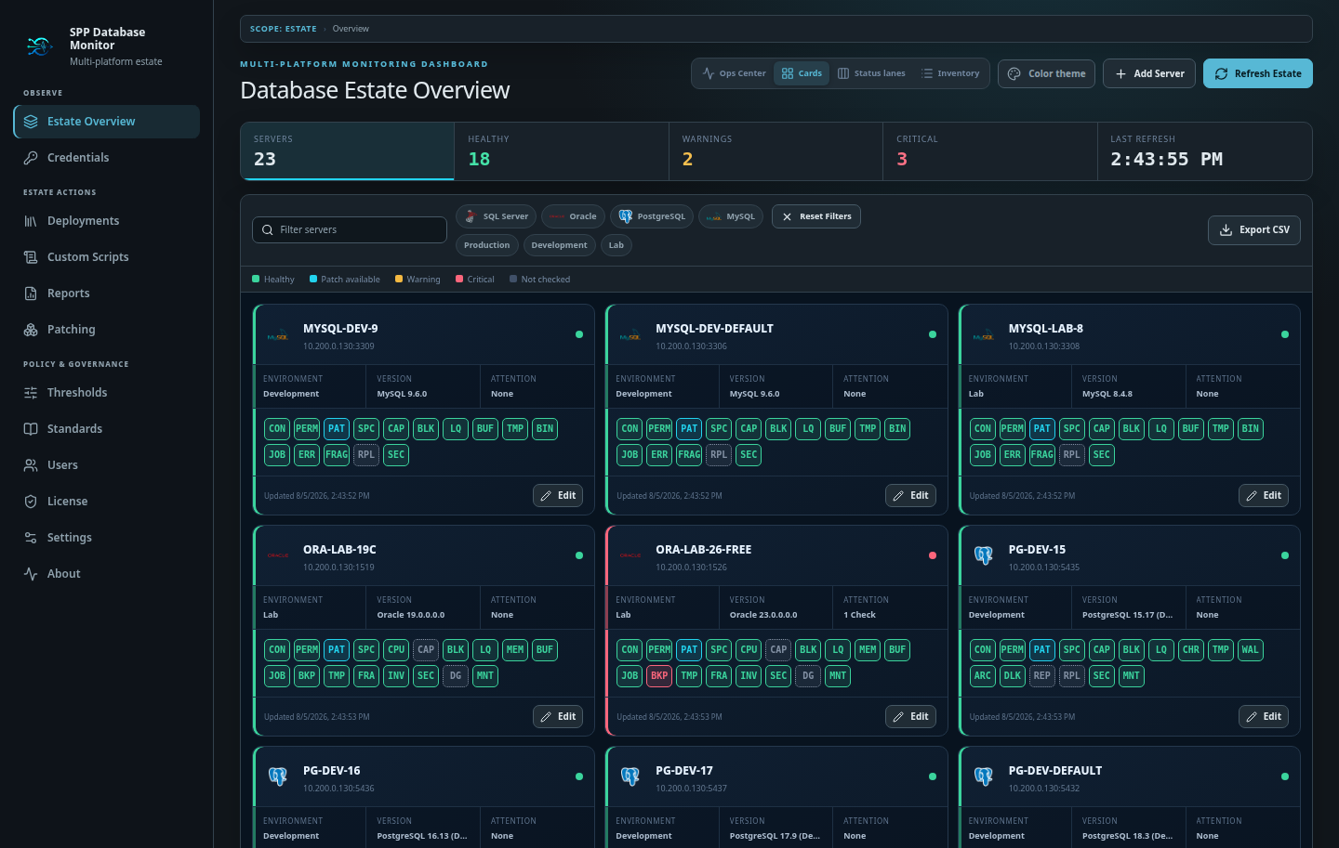Click the License shield icon

[31, 502]
